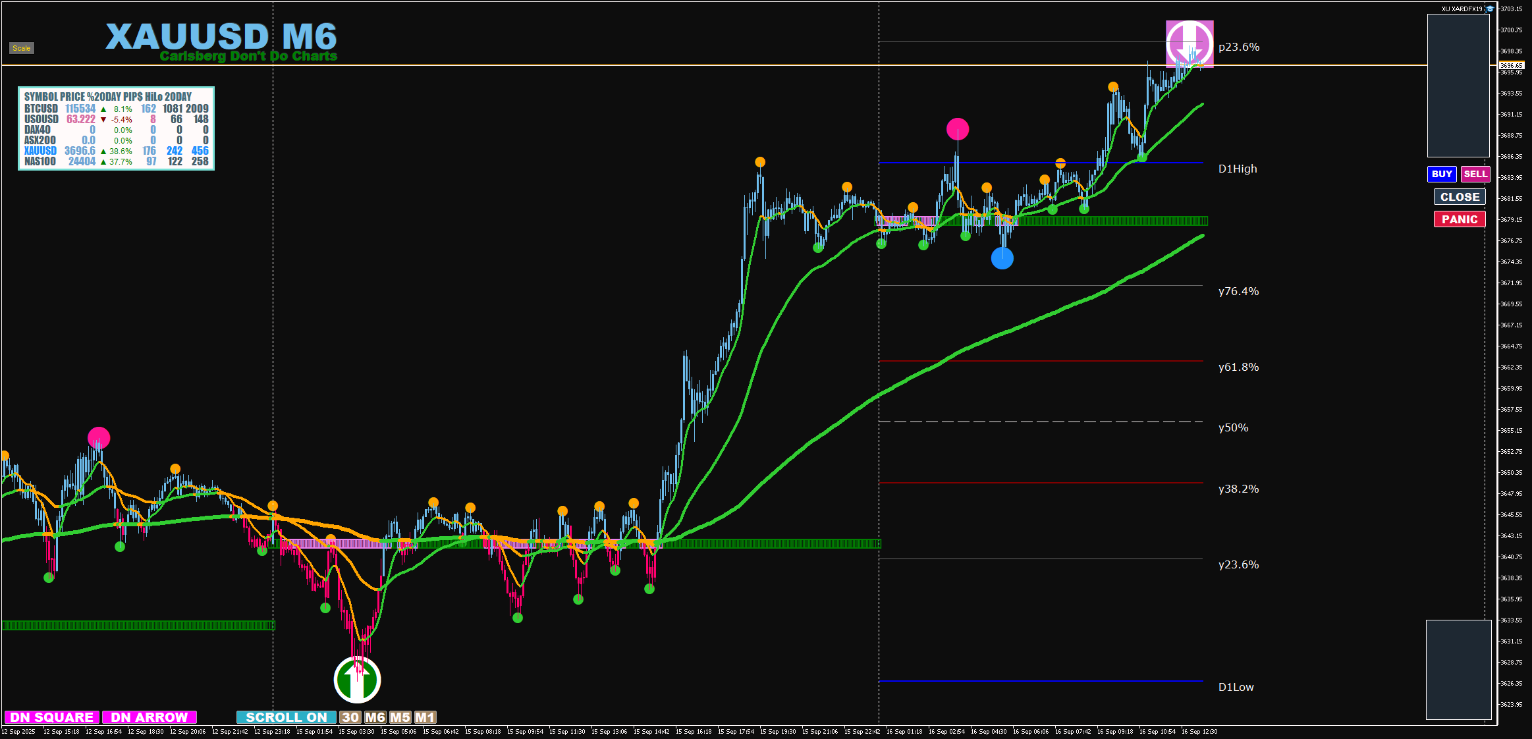This screenshot has width=1532, height=739.
Task: Click the CLOSE trades button
Action: 1459,197
